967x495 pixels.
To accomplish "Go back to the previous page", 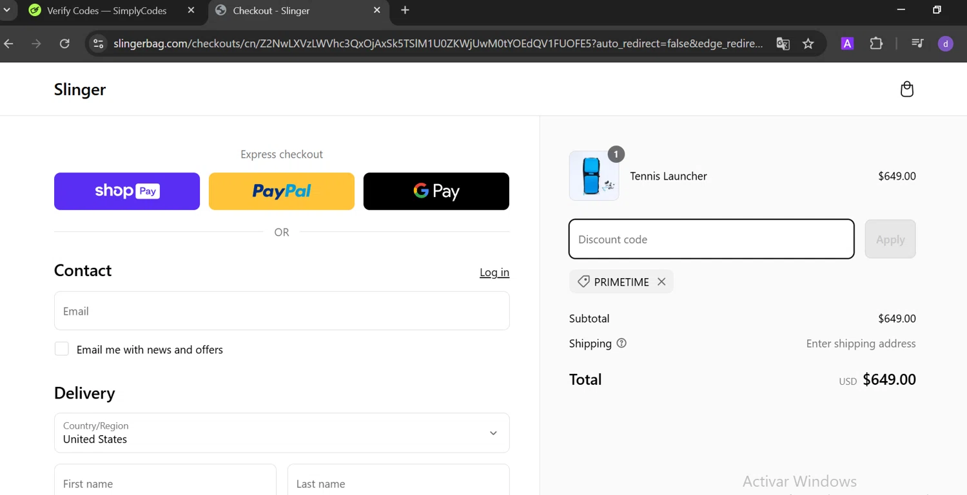I will pyautogui.click(x=9, y=44).
